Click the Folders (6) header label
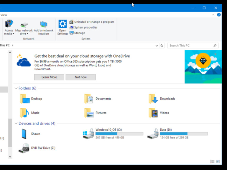 [27, 88]
